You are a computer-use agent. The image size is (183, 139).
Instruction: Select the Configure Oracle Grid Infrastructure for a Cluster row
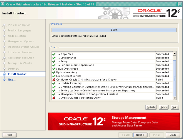point(112,80)
